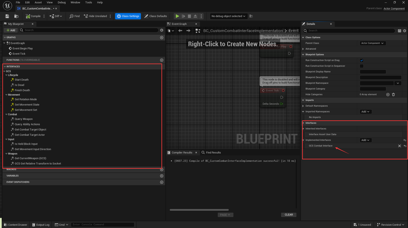Click the Add button in My Blueprint

point(11,30)
